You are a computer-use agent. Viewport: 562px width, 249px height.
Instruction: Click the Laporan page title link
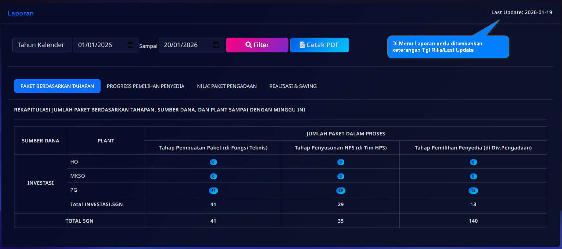click(21, 13)
